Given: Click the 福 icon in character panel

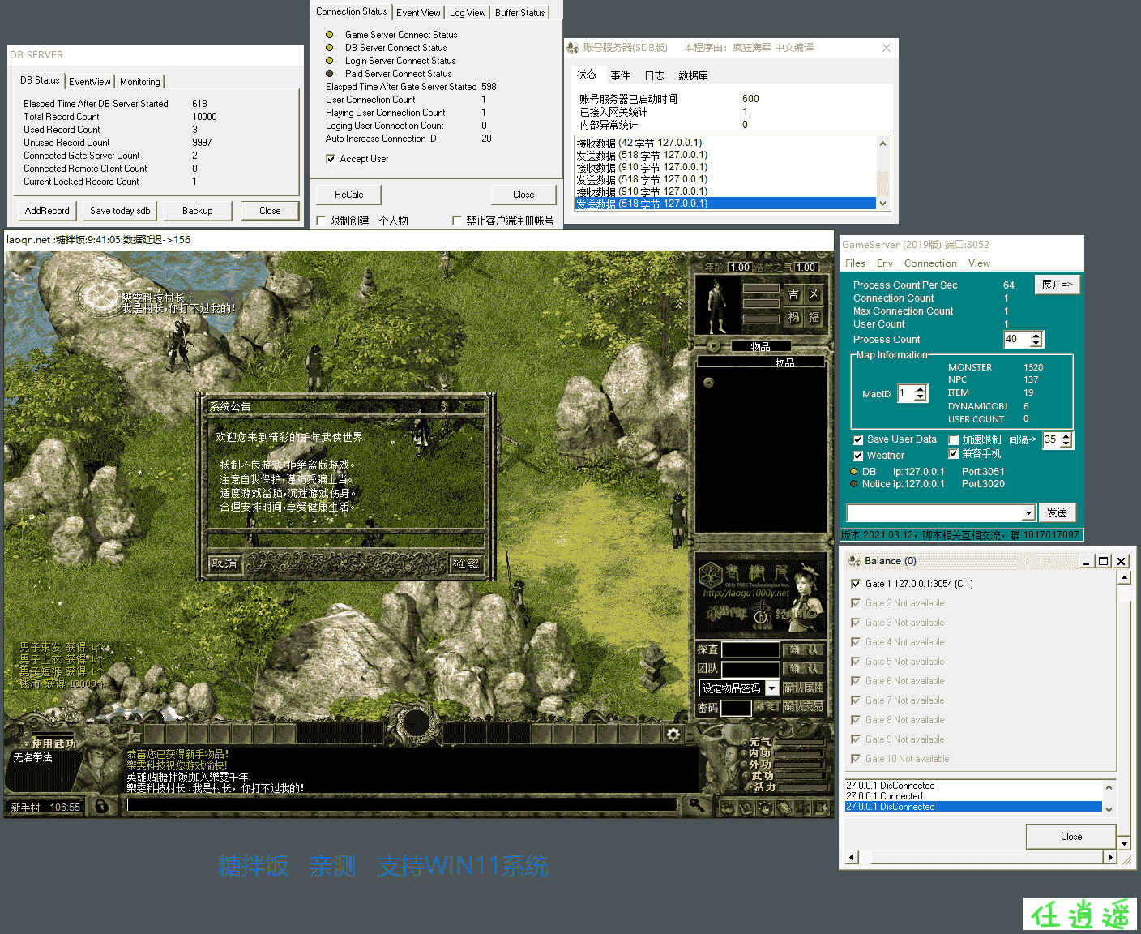Looking at the screenshot, I should click(814, 317).
